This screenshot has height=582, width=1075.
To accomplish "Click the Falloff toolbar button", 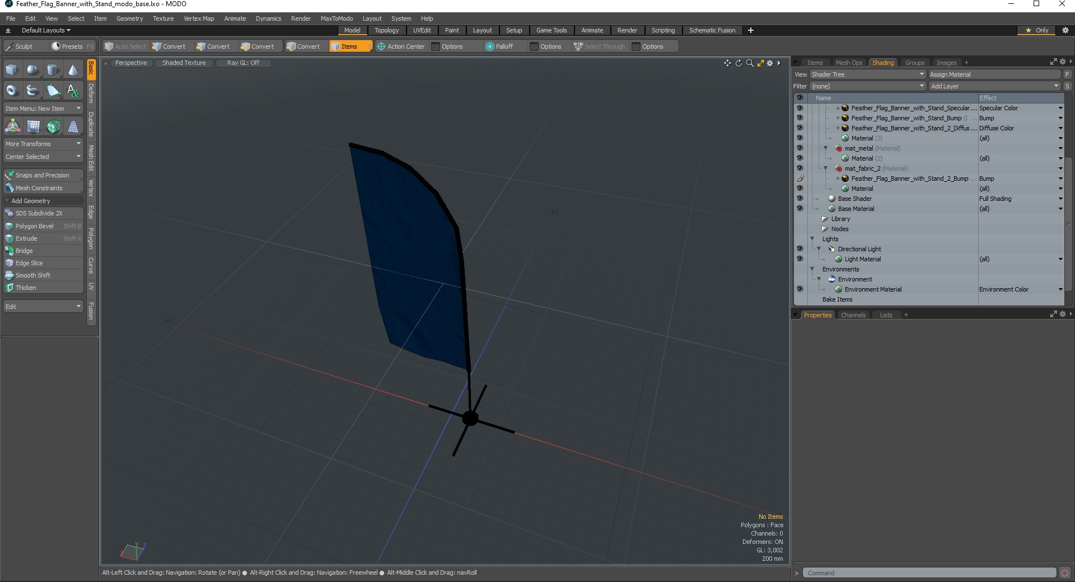I will 499,46.
